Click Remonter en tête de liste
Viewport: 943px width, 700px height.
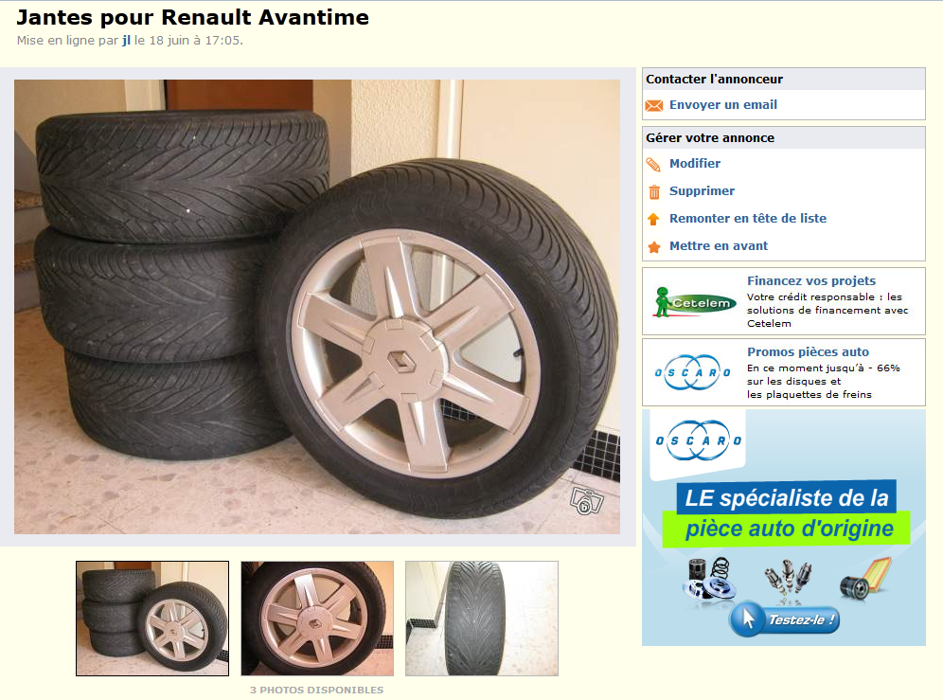pos(748,218)
